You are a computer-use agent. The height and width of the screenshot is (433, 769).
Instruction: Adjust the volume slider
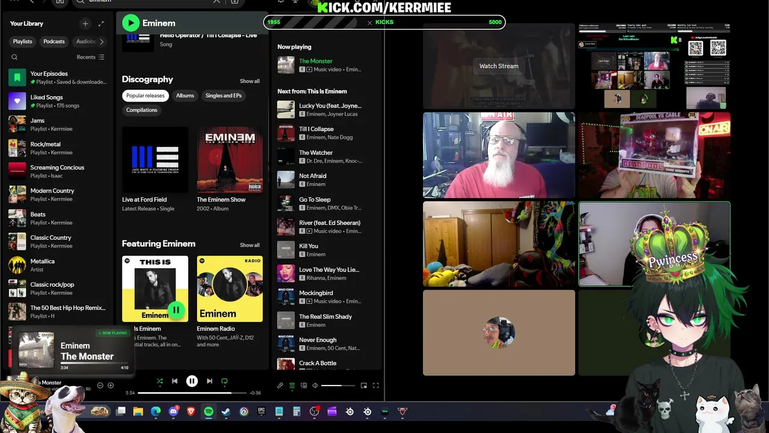click(x=339, y=385)
